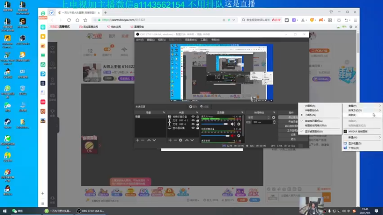The width and height of the screenshot is (383, 215).
Task: Add a new scene with the plus icon
Action: tap(137, 140)
